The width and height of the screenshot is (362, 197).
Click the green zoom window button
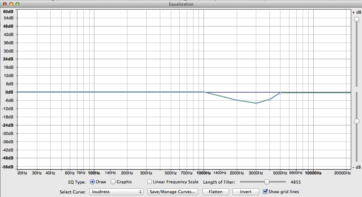[x=18, y=4]
